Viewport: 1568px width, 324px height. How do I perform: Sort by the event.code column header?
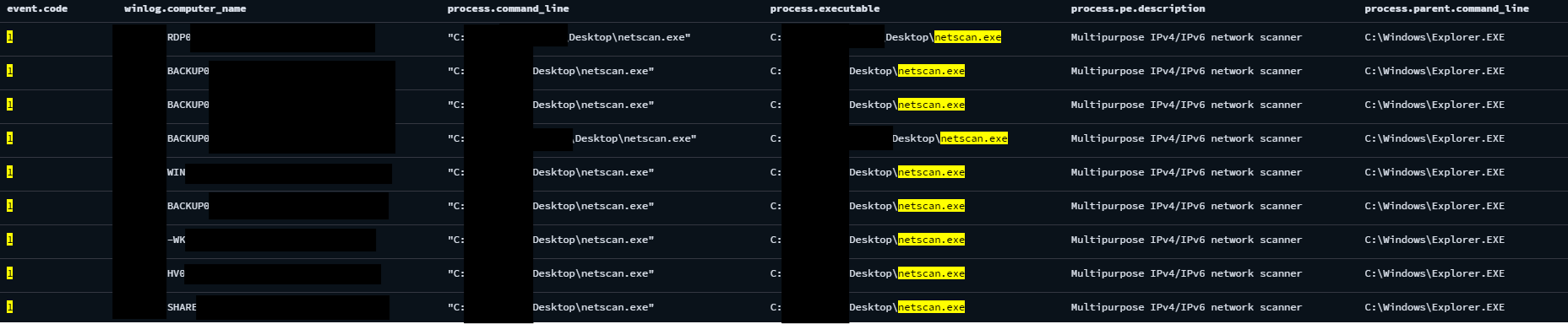coord(37,8)
